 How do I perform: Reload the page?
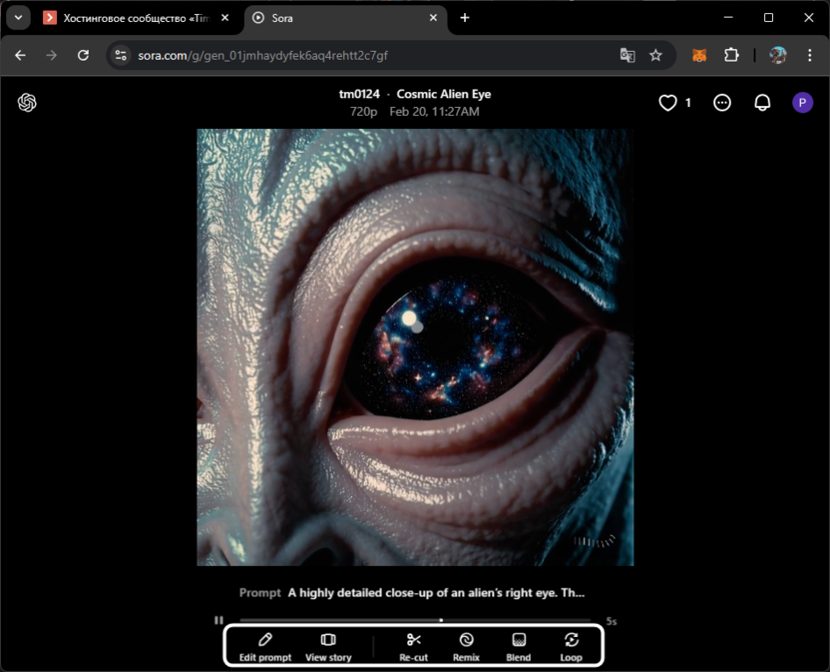tap(83, 55)
